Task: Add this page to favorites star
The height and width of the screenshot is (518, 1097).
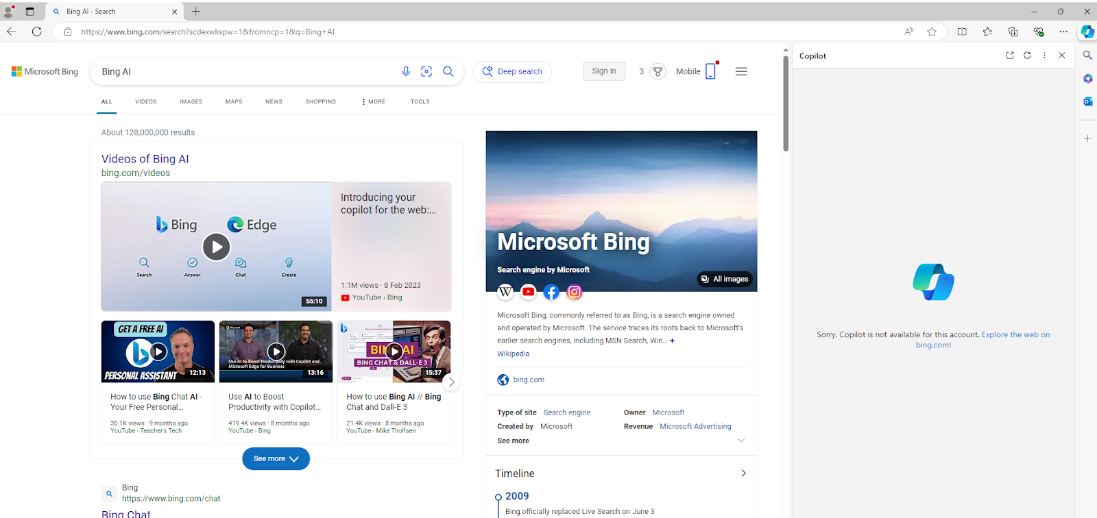Action: point(932,32)
